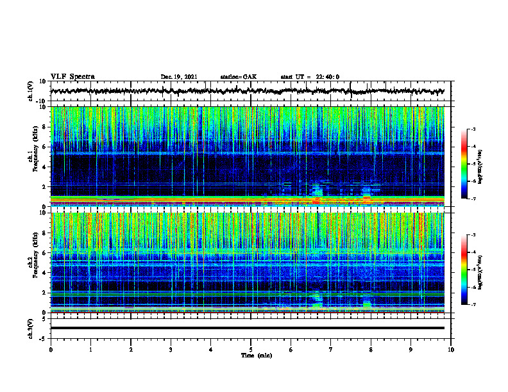Click the ch.1 'Frequency (kHz)' axis label
Viewport: 508px width, 392px height.
click(36, 149)
